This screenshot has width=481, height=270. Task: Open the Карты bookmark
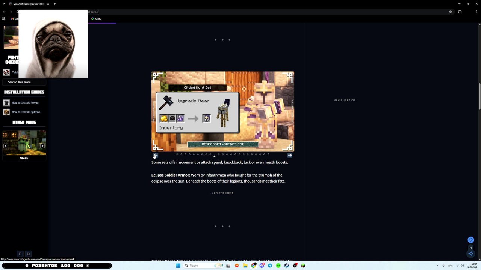96,18
